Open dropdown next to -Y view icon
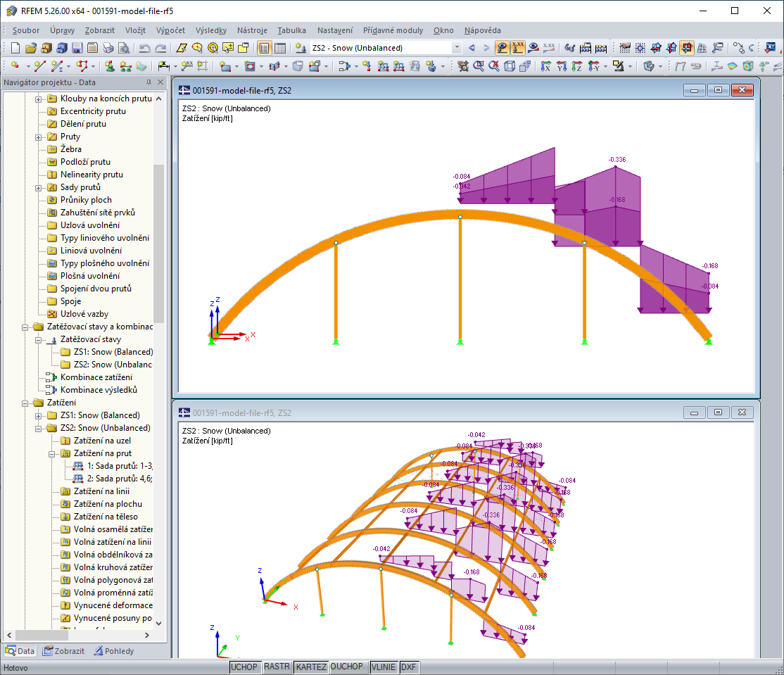Image resolution: width=784 pixels, height=675 pixels. tap(605, 66)
